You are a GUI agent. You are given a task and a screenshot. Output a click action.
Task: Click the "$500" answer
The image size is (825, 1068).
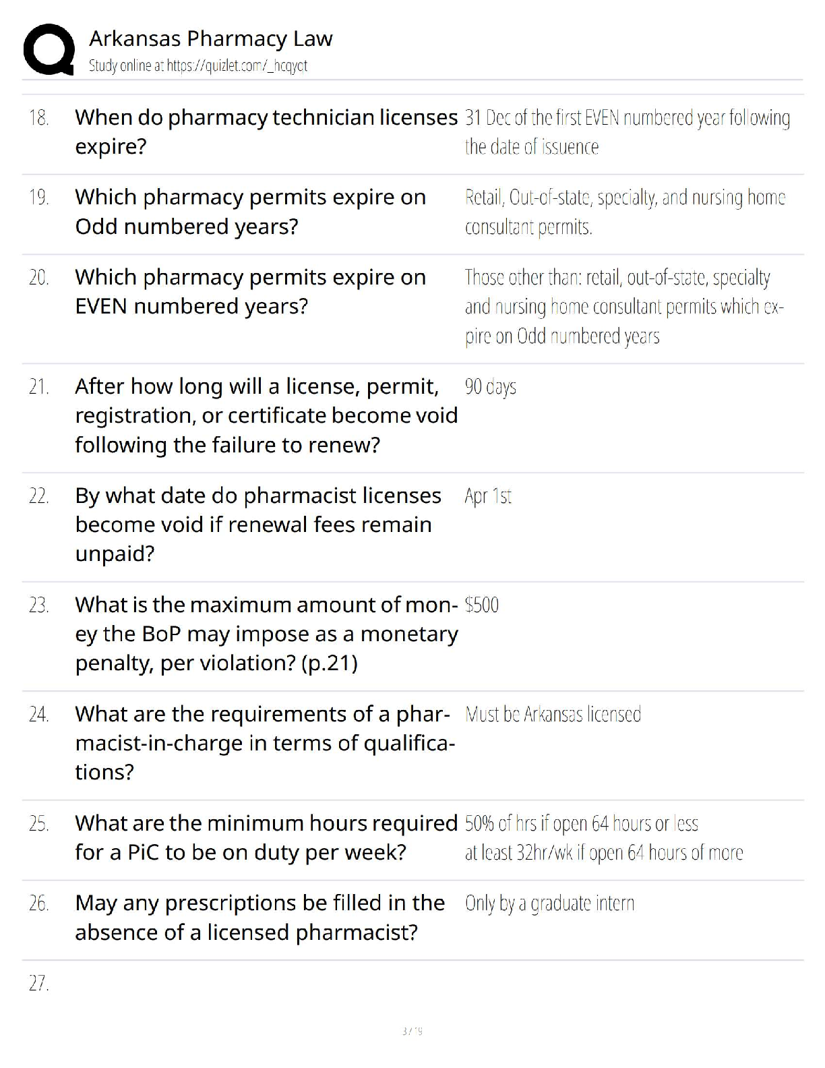pos(481,605)
